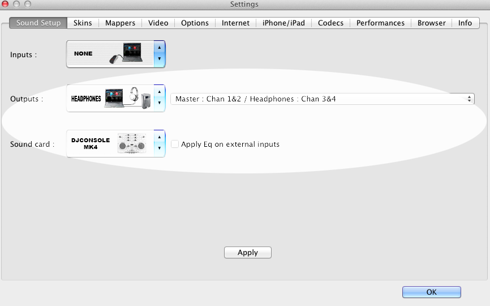Step Outputs selector down arrow

click(160, 104)
